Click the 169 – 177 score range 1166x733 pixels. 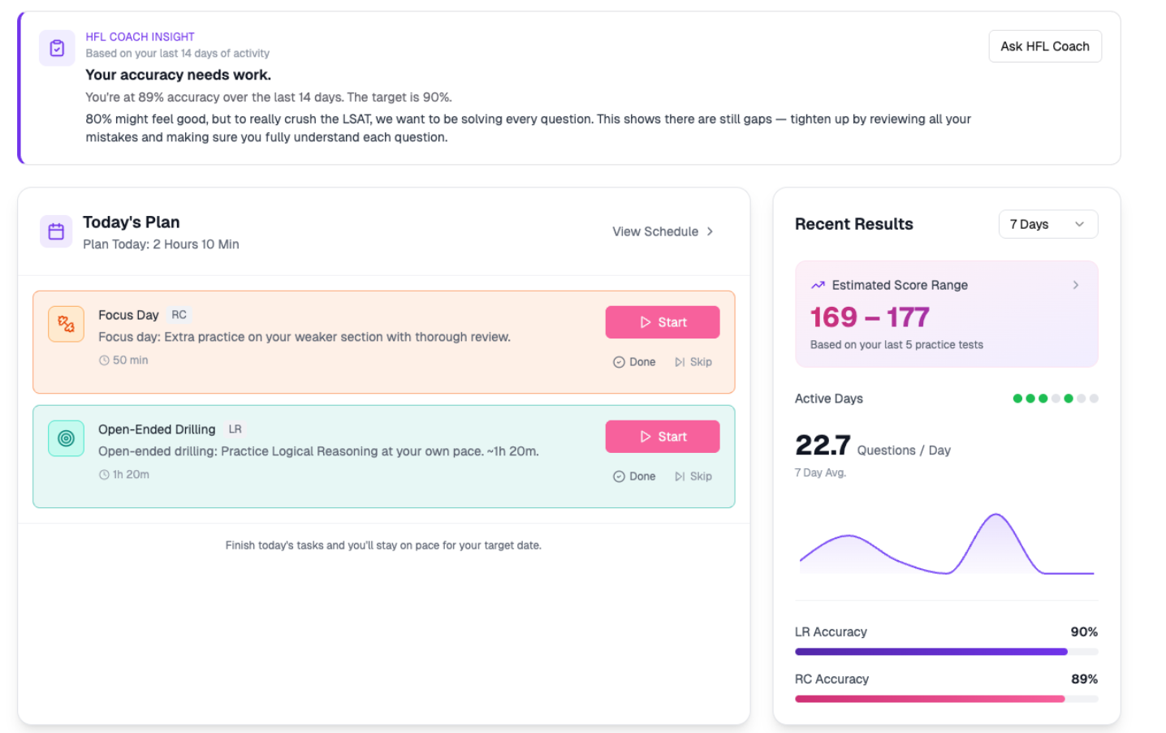tap(870, 317)
